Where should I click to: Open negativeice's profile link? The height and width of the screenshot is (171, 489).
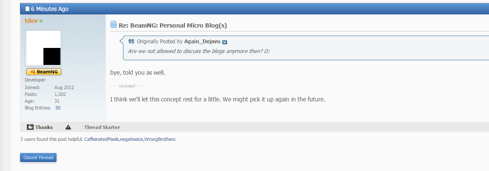132,139
